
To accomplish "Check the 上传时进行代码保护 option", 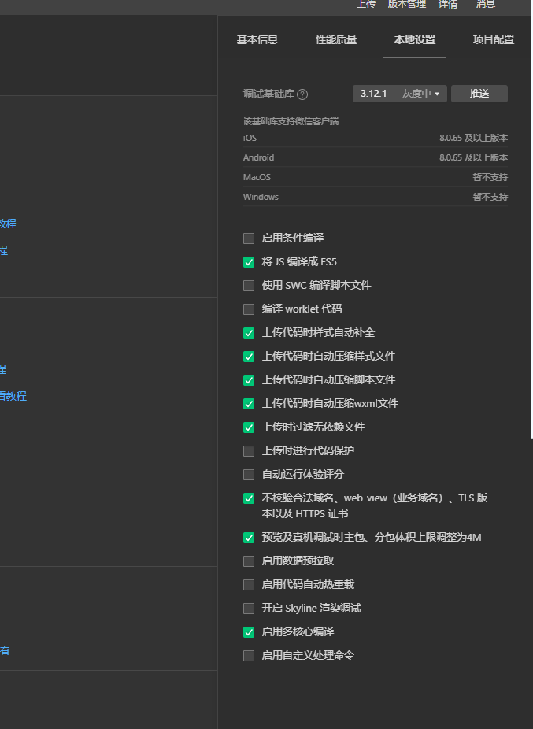I will [x=249, y=451].
